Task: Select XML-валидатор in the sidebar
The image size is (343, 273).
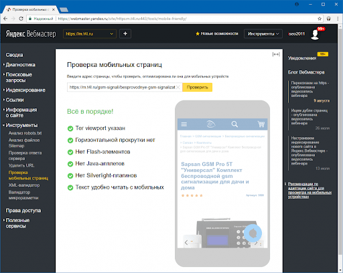Action: (x=24, y=185)
